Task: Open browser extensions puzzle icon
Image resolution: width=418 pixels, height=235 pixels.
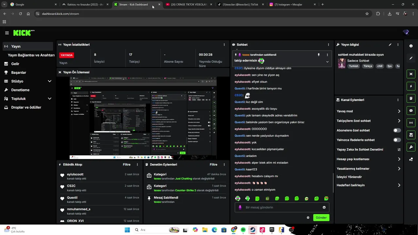Action: (378, 14)
